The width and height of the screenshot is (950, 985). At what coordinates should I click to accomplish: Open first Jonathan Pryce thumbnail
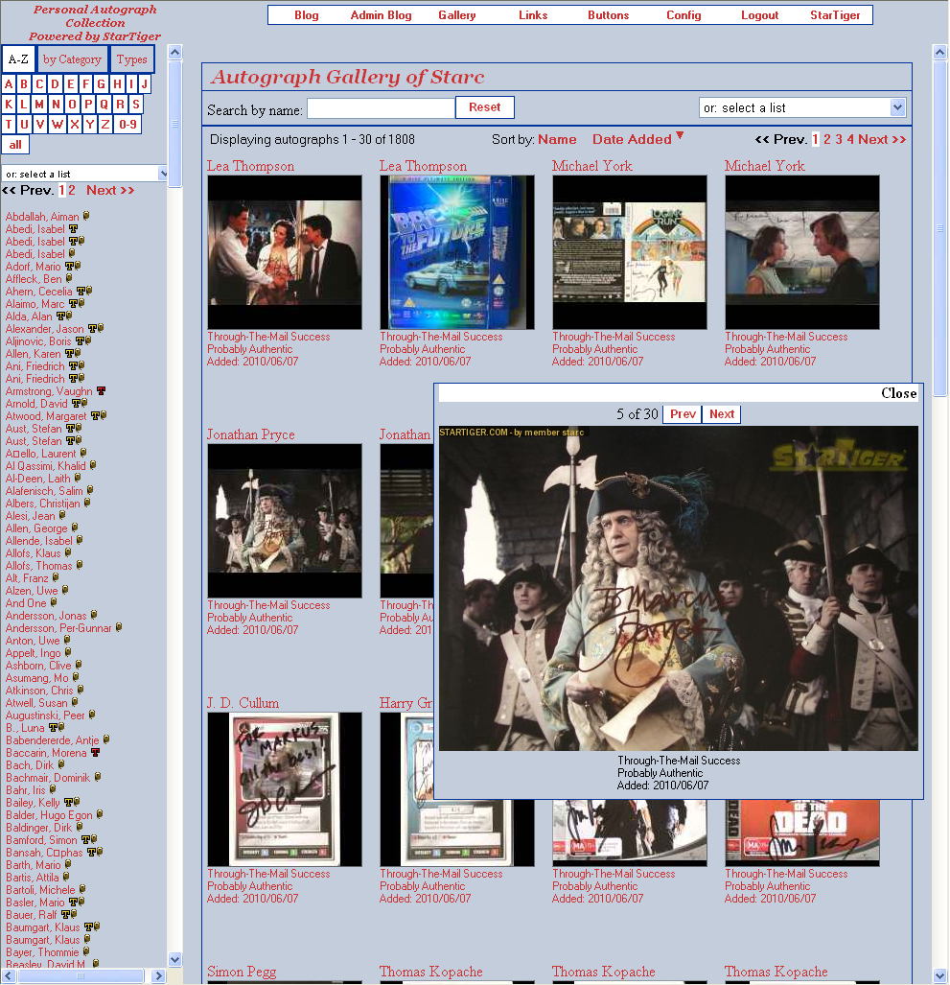tap(285, 521)
